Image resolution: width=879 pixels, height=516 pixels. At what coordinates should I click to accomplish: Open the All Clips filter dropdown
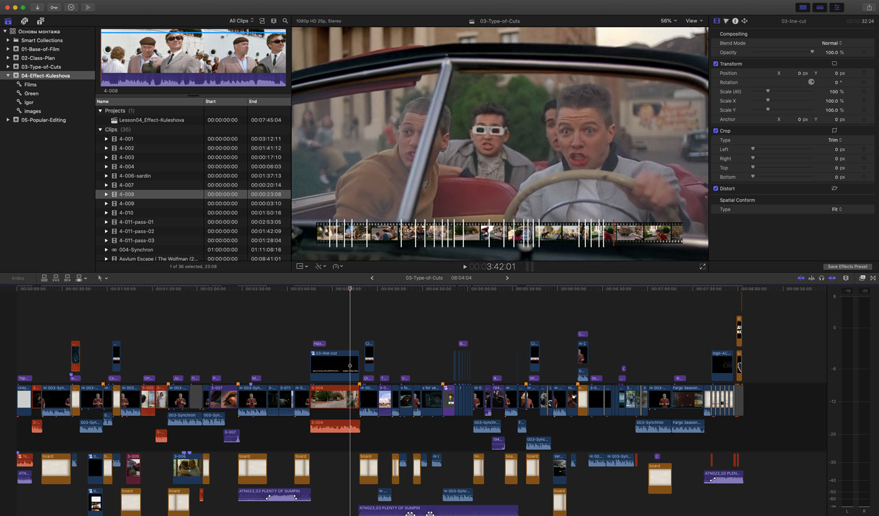242,21
